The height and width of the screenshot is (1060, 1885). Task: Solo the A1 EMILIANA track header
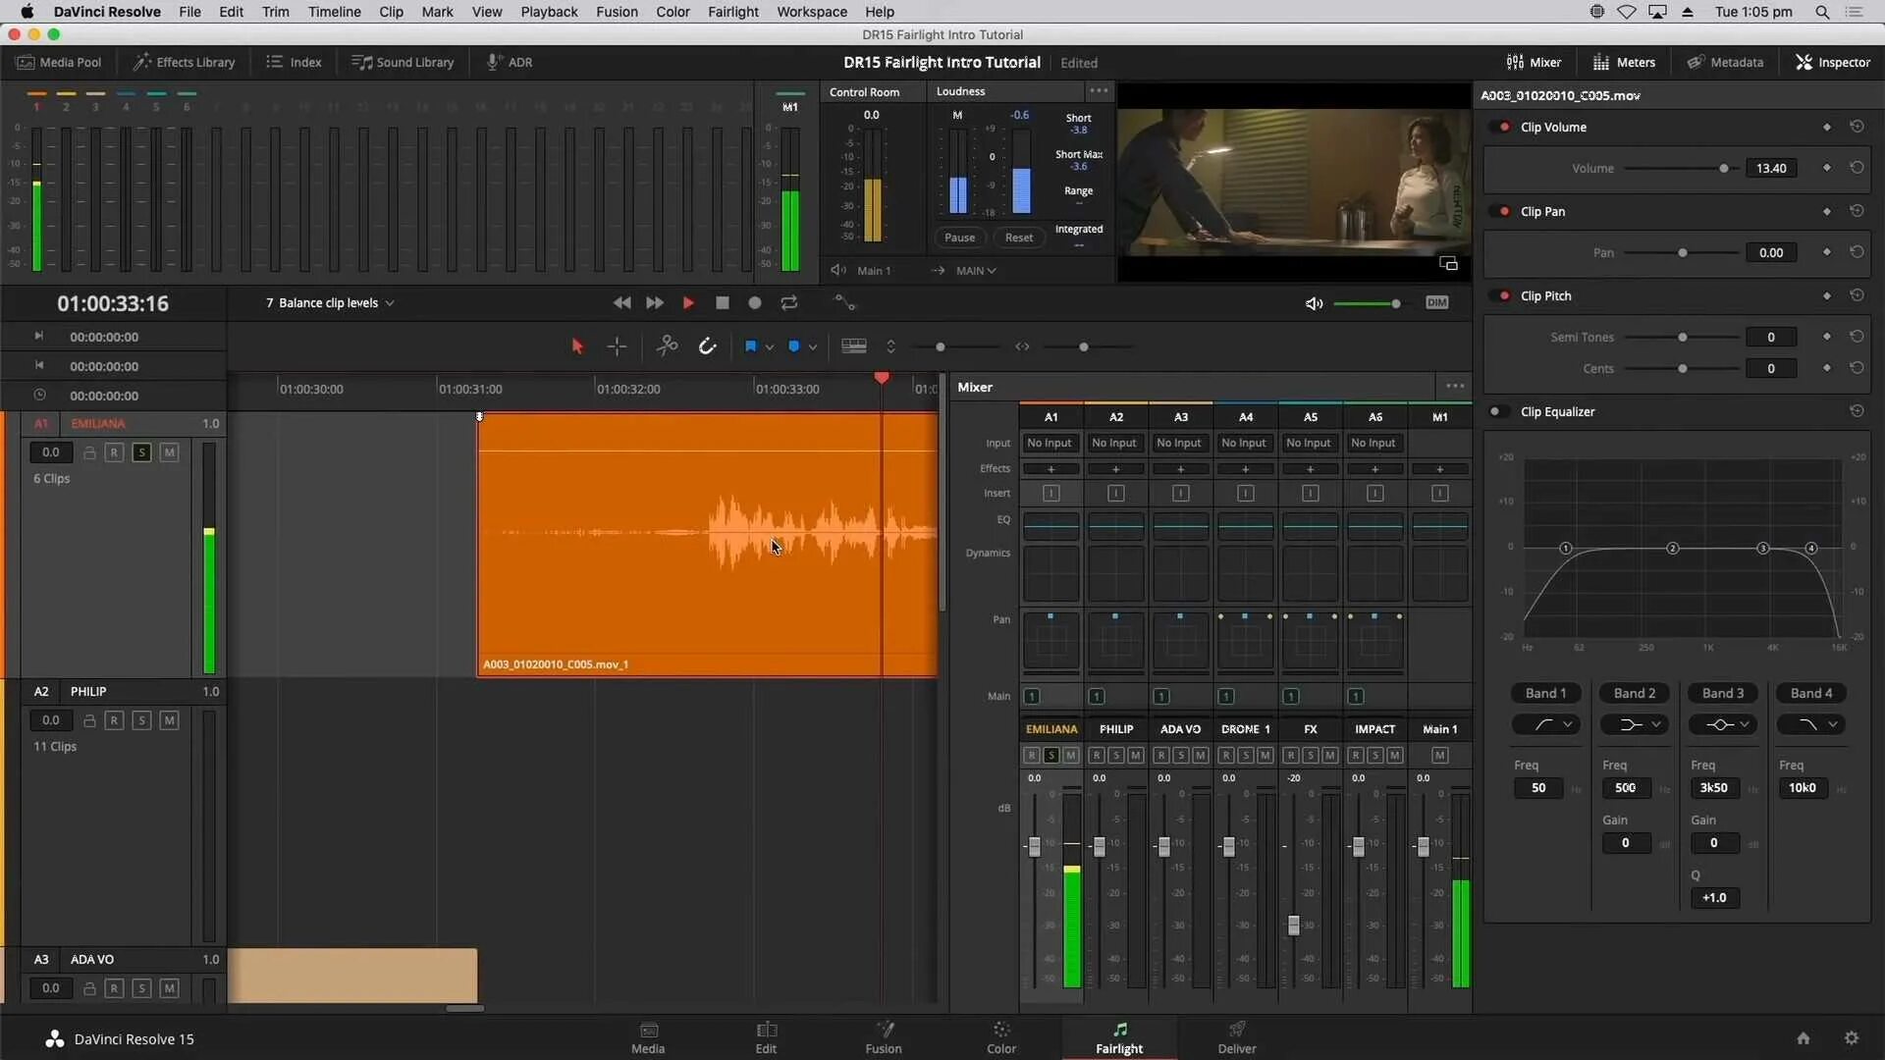(x=141, y=452)
